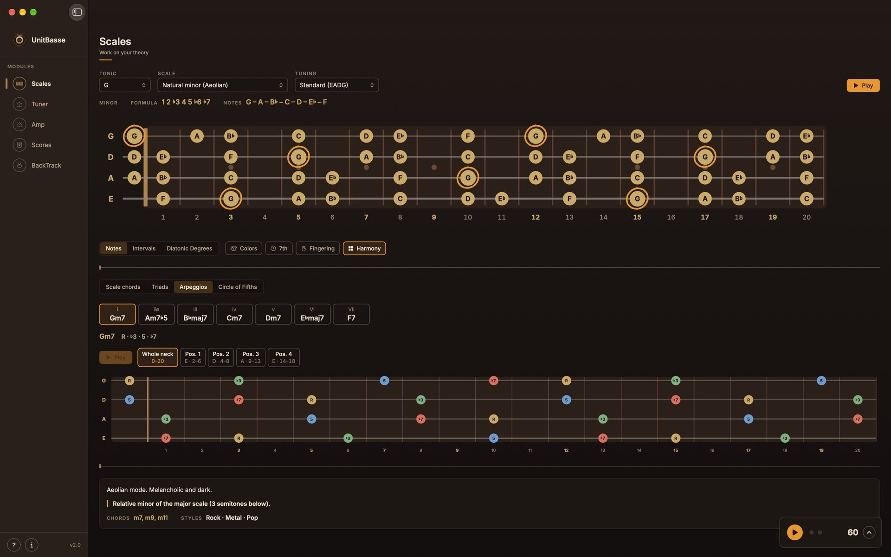Play the scale with top-right Play button
This screenshot has height=557, width=891.
point(863,85)
